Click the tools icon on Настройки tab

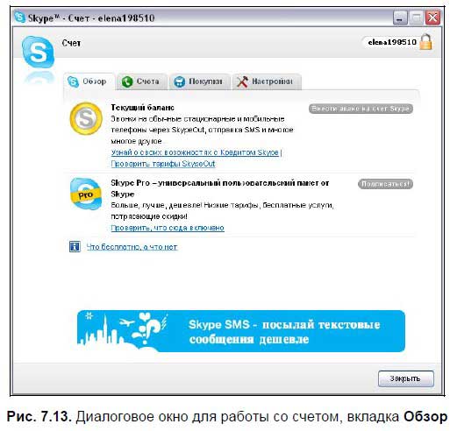pos(242,81)
